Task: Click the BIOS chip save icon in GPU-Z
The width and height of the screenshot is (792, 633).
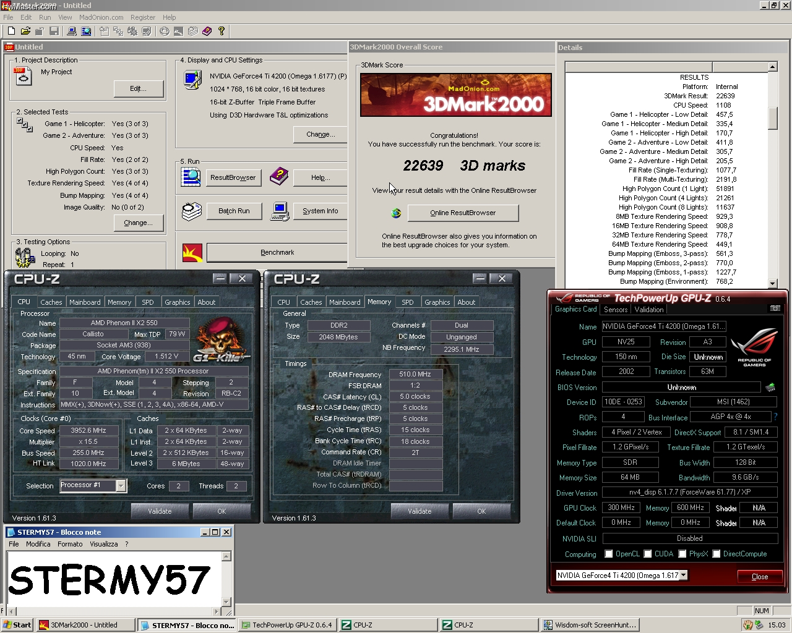Action: coord(770,388)
